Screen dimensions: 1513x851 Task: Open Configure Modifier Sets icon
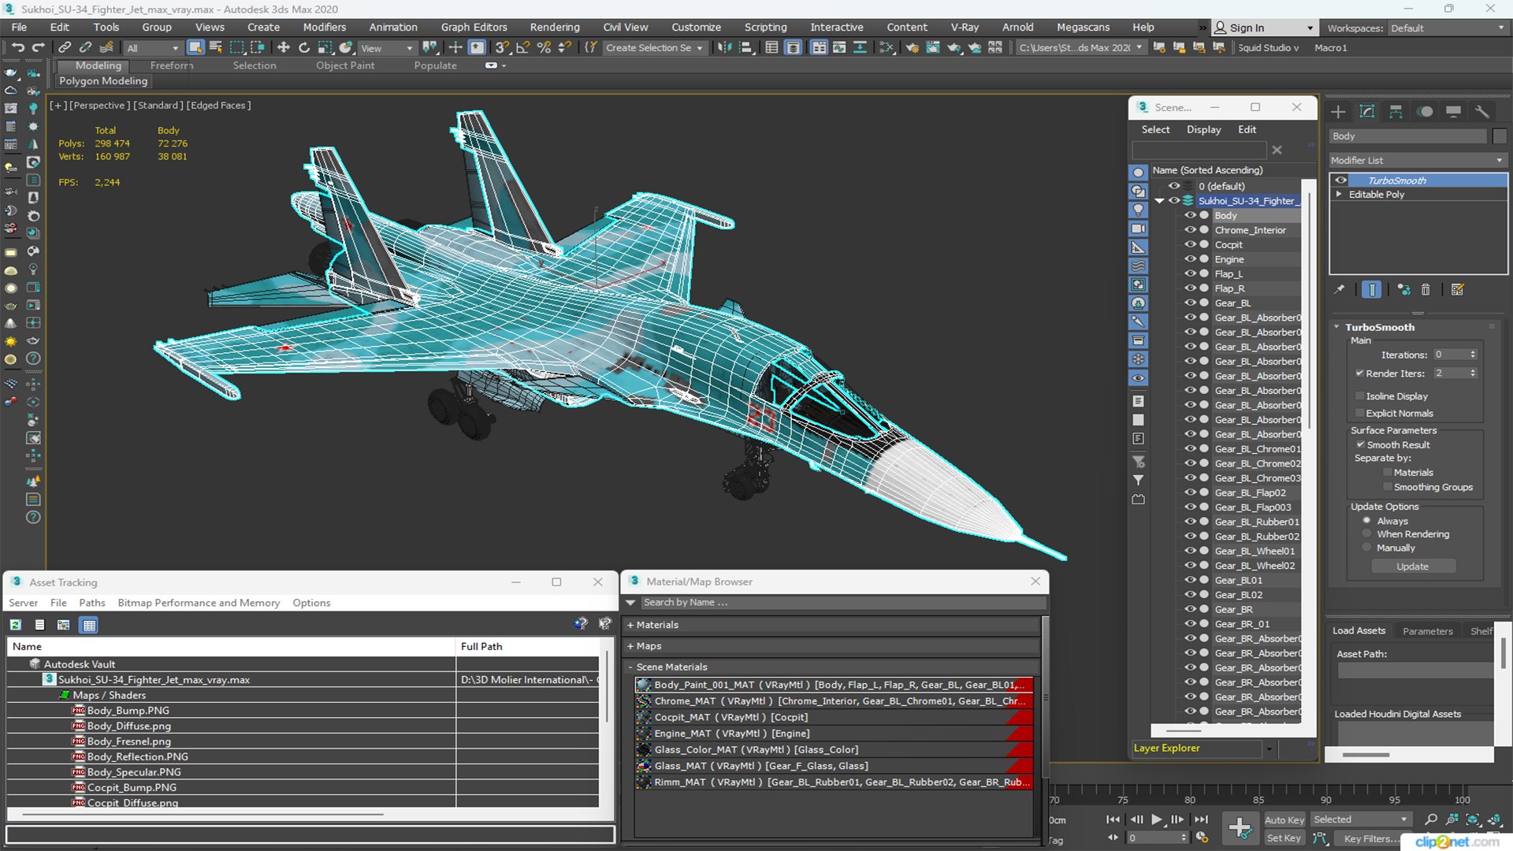1458,290
